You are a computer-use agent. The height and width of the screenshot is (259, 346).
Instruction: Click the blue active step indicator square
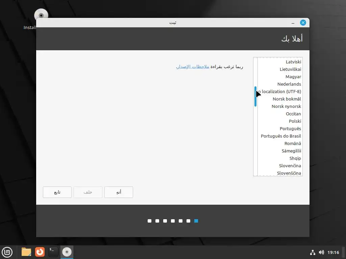(x=196, y=221)
